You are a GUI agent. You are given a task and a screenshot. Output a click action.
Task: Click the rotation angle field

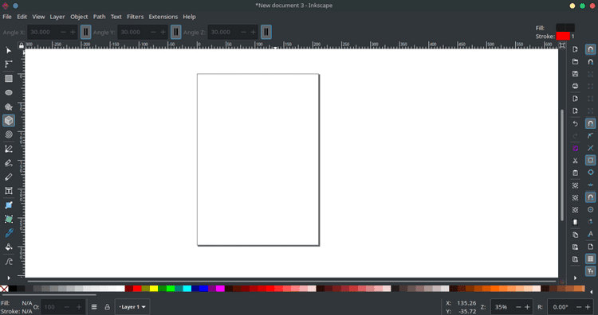tap(561, 307)
